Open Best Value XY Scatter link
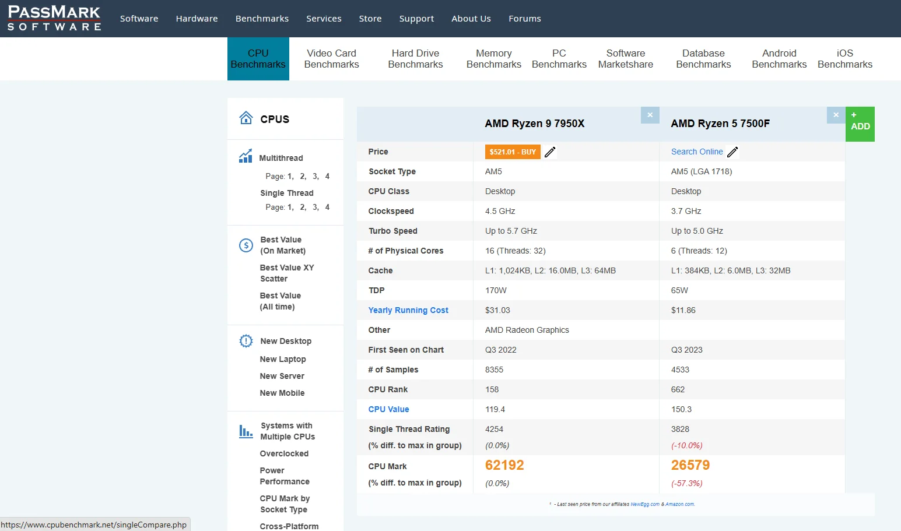 pos(287,273)
